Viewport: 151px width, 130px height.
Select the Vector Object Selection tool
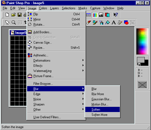133,22
